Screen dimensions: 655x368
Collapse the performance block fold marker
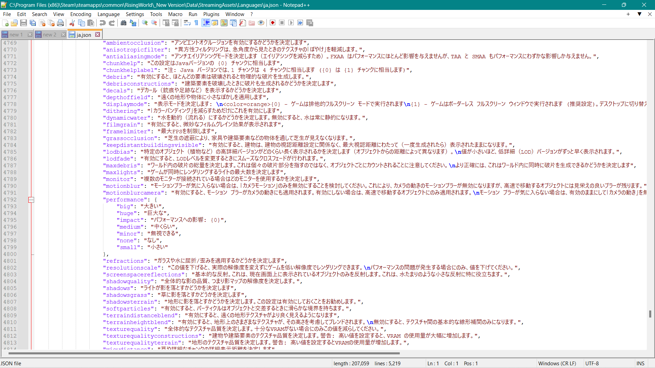click(31, 200)
